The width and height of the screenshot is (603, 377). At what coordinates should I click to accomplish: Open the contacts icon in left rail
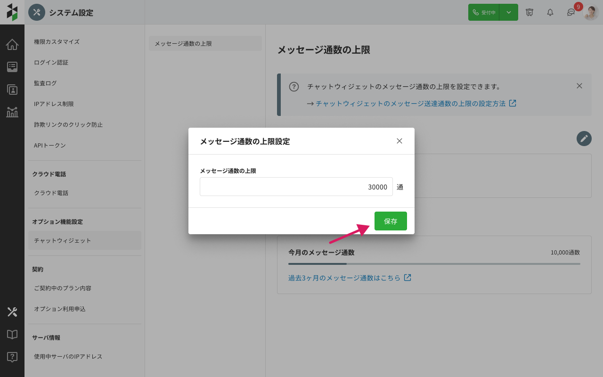pos(12,90)
